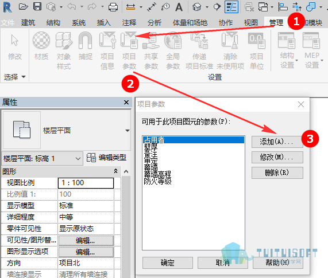Close the 属性 properties panel
Screen dimensions: 328x278
point(126,102)
